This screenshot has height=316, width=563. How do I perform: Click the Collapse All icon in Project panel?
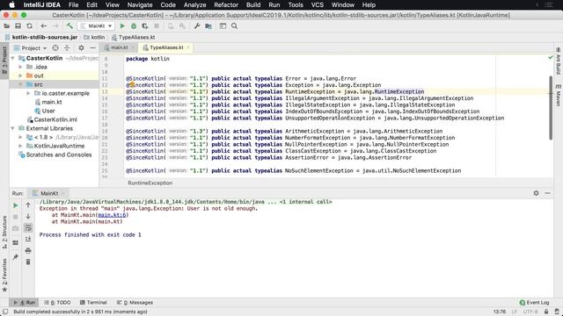pyautogui.click(x=67, y=47)
